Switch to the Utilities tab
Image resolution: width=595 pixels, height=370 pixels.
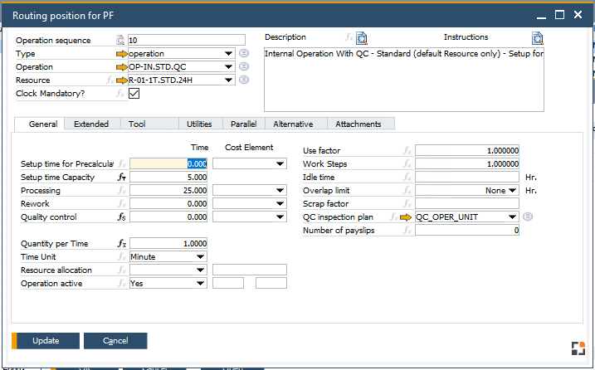click(x=199, y=124)
